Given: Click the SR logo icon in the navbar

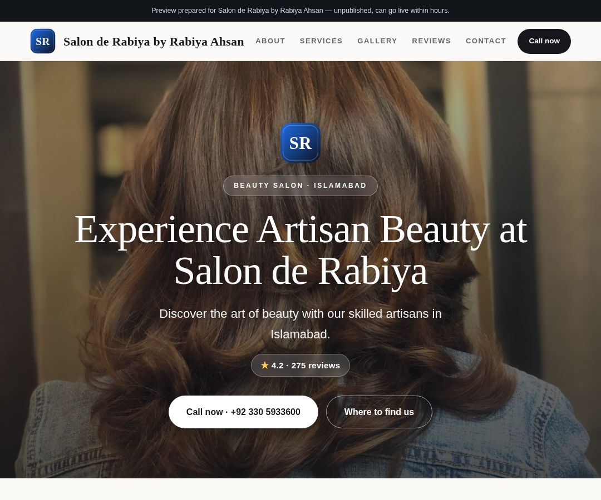Looking at the screenshot, I should (42, 41).
